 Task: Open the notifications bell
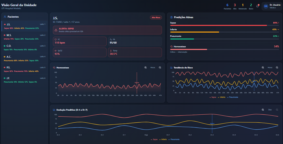(257, 6)
